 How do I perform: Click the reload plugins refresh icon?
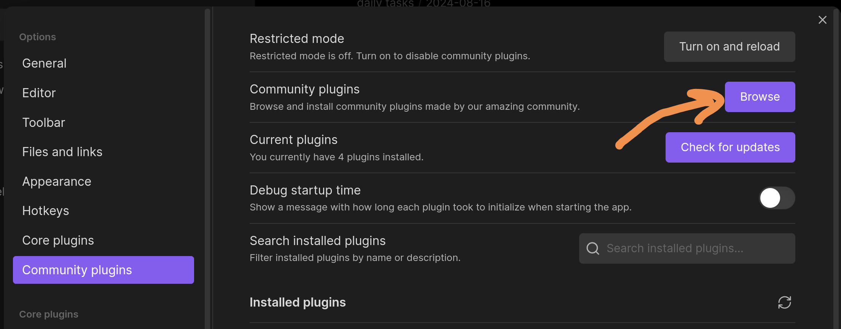coord(784,302)
